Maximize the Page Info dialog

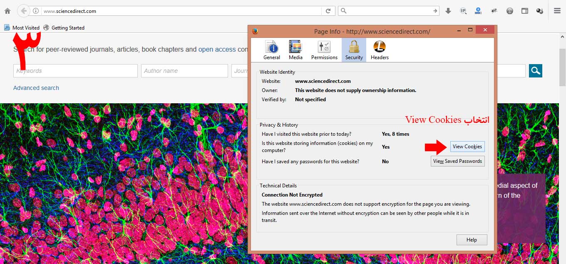click(470, 30)
